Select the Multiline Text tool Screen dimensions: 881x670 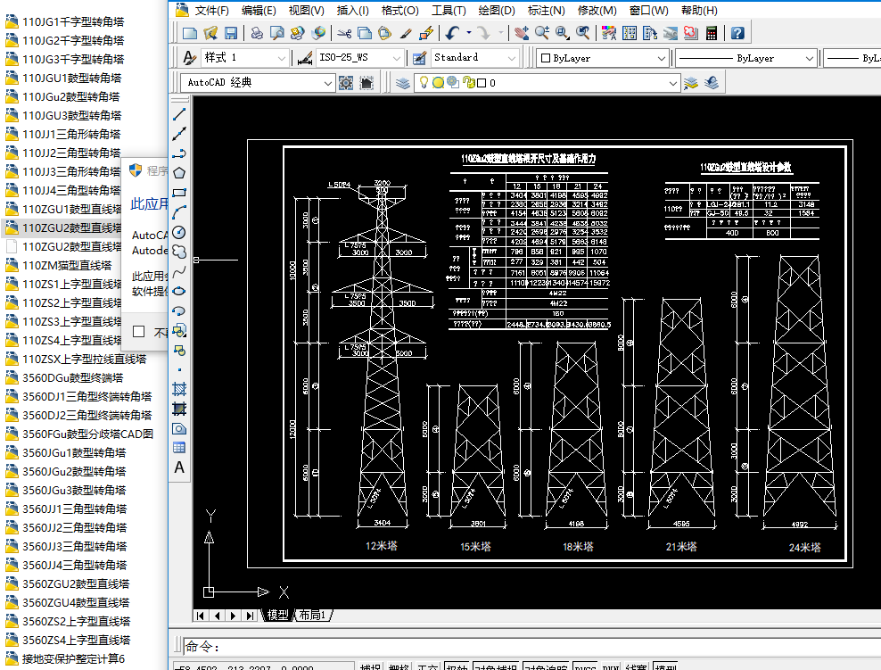click(x=179, y=467)
